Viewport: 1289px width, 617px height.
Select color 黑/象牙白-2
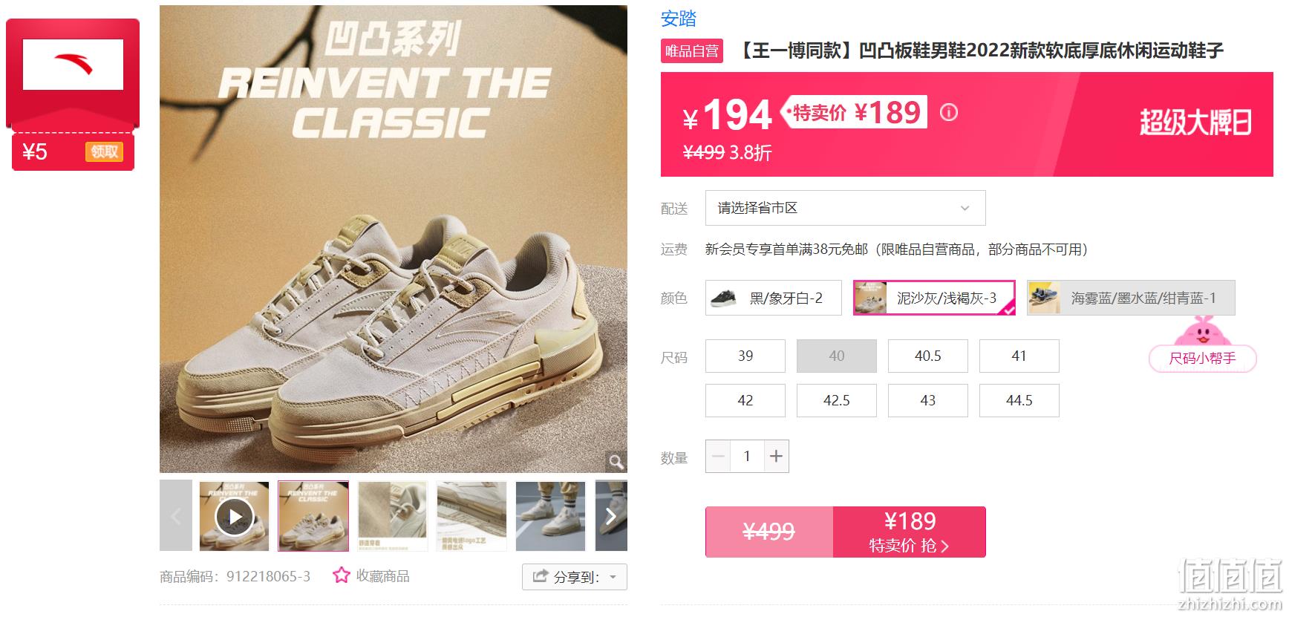[x=774, y=298]
